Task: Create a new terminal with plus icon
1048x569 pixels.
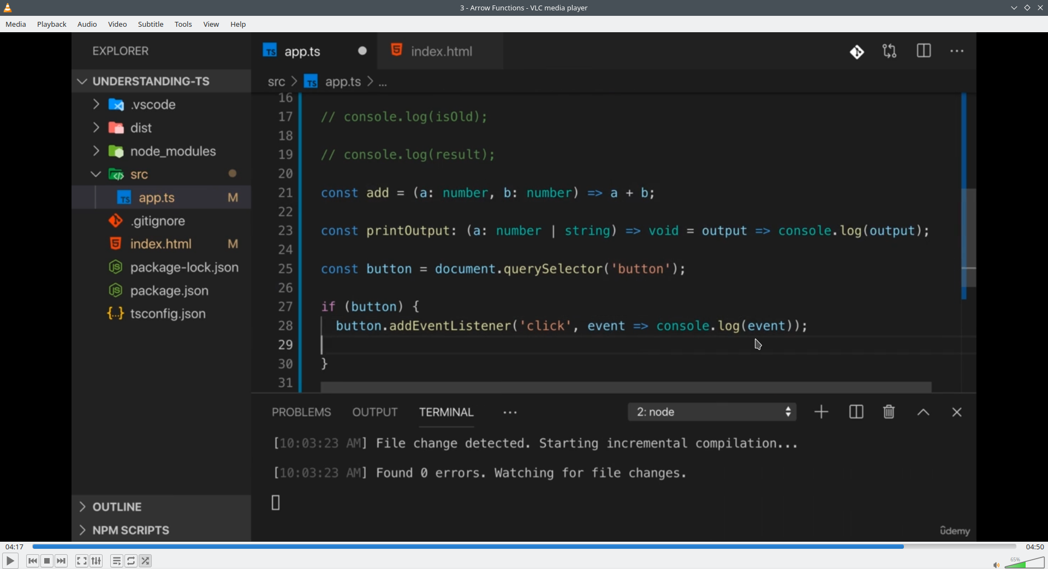Action: tap(821, 412)
